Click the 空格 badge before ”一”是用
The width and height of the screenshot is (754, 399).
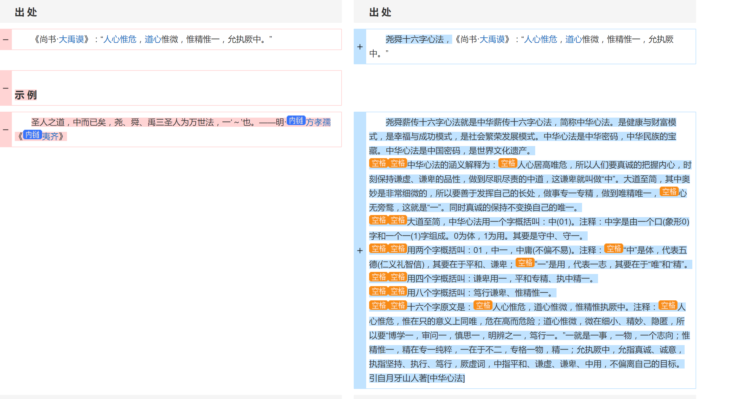pyautogui.click(x=525, y=263)
